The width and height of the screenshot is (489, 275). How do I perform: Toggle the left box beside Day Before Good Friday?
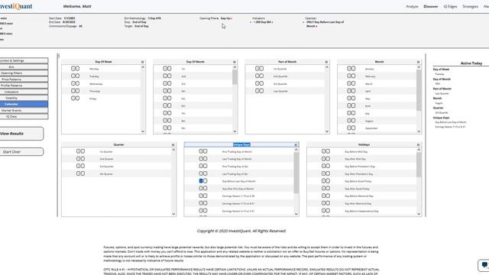[x=324, y=181]
